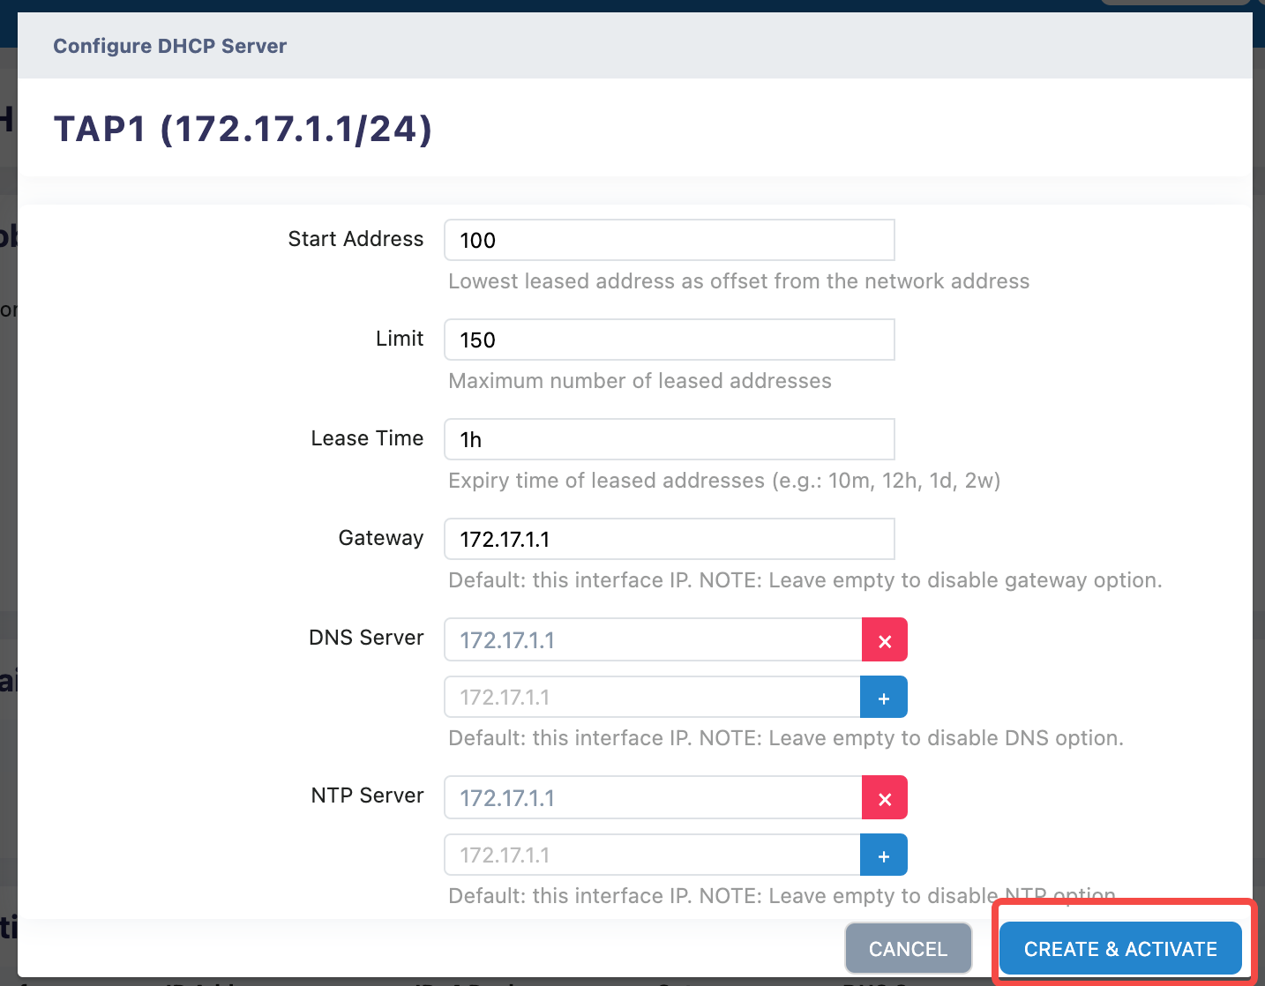The image size is (1265, 986).
Task: Delete the NTP Server entry with red X
Action: tap(884, 798)
